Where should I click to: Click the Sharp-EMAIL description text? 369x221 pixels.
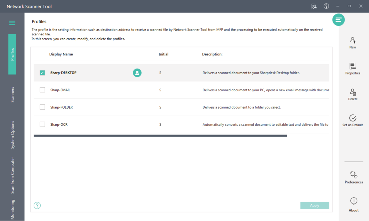(266, 90)
